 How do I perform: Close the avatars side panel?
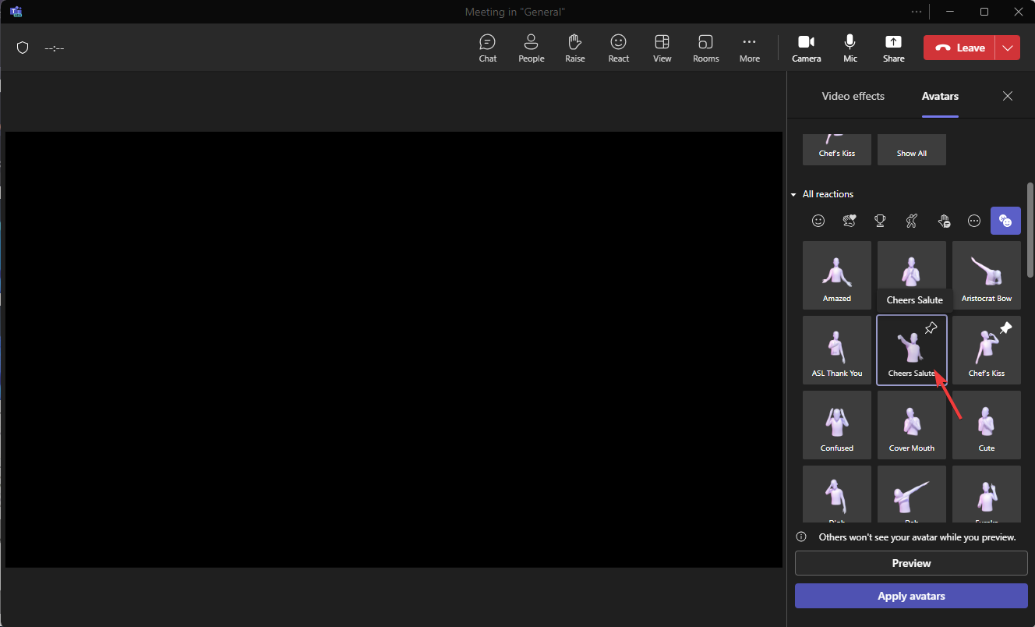coord(1008,96)
